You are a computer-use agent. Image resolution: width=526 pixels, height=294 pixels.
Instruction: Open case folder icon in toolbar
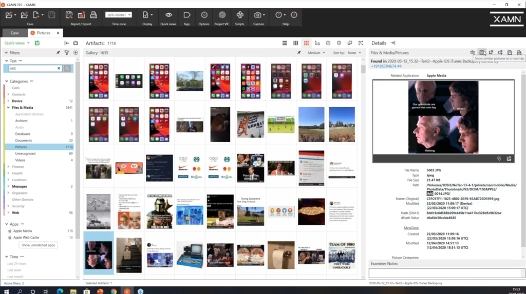pyautogui.click(x=9, y=15)
